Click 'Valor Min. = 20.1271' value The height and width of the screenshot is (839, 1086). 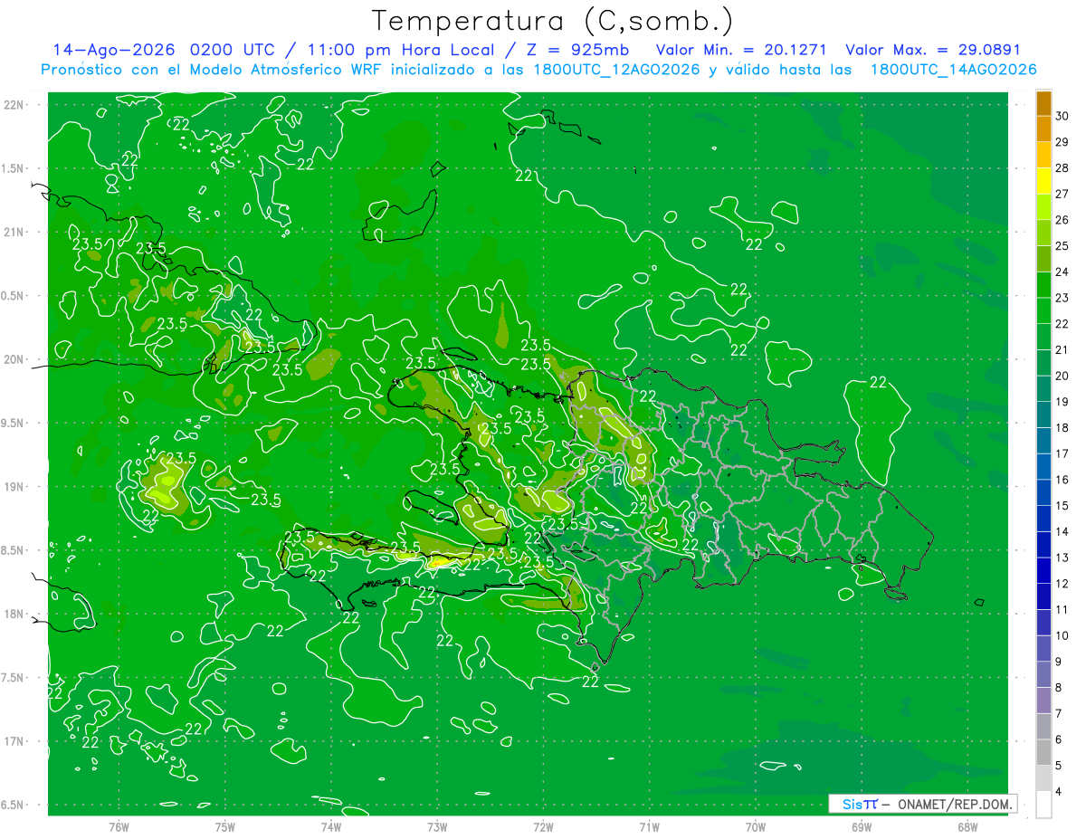[x=741, y=50]
